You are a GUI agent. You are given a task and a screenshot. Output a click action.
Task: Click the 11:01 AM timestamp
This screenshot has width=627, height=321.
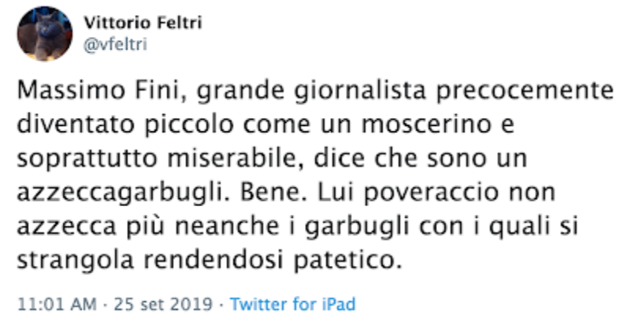(x=57, y=304)
